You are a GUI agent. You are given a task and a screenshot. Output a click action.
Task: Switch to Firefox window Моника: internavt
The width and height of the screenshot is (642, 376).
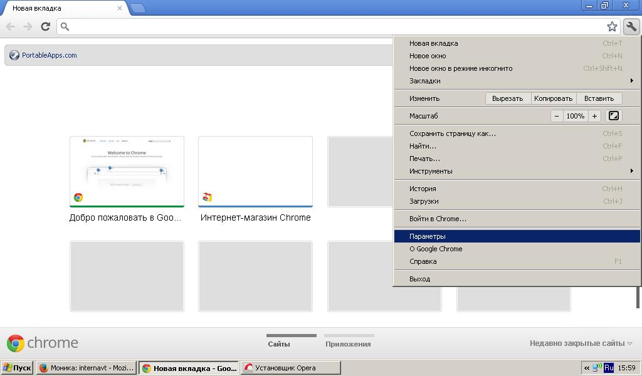pos(87,368)
